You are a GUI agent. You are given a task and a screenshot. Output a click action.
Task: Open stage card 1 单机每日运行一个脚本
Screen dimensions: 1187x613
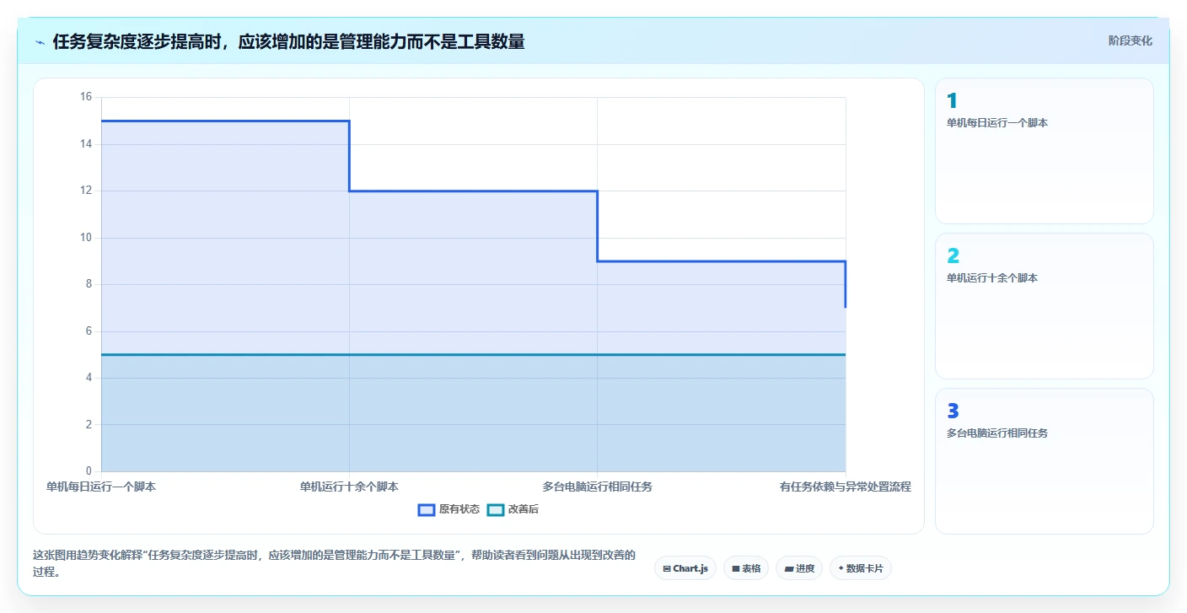1045,151
